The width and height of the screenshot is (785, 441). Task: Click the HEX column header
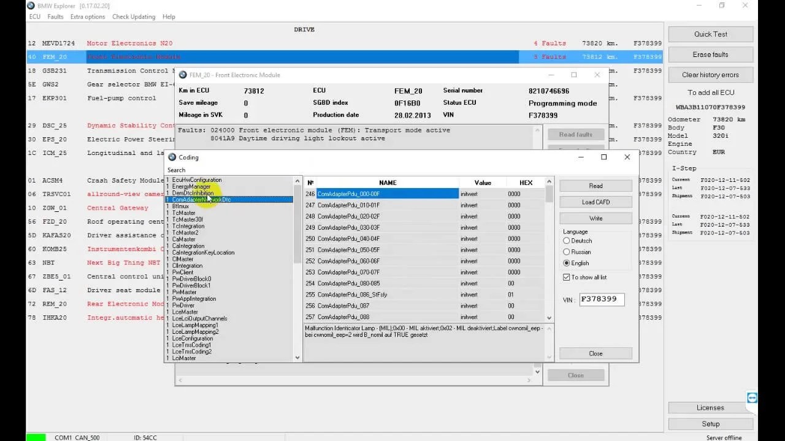526,183
